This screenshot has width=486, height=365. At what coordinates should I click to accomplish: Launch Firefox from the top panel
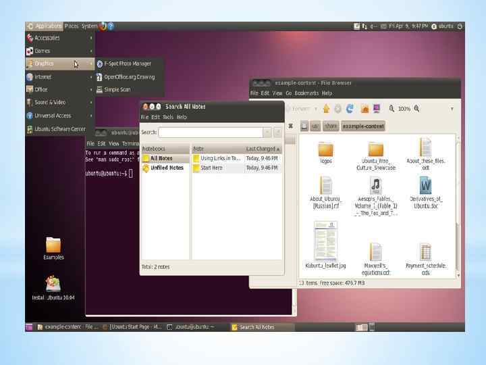coord(103,26)
